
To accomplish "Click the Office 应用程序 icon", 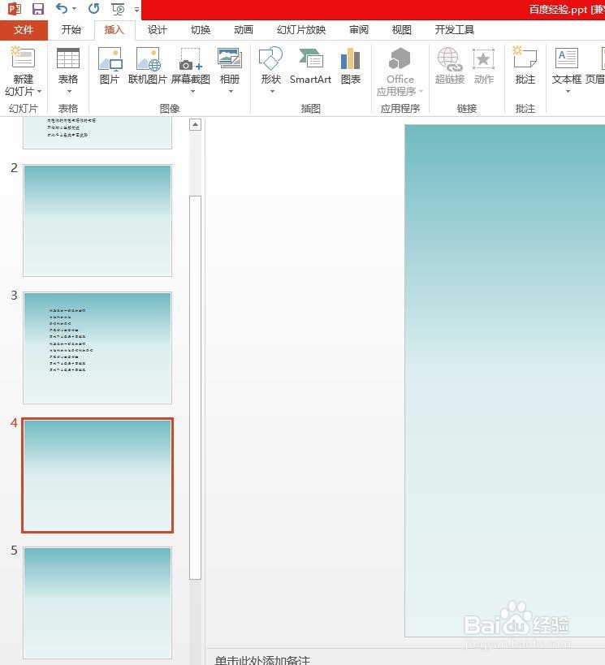I will point(400,58).
